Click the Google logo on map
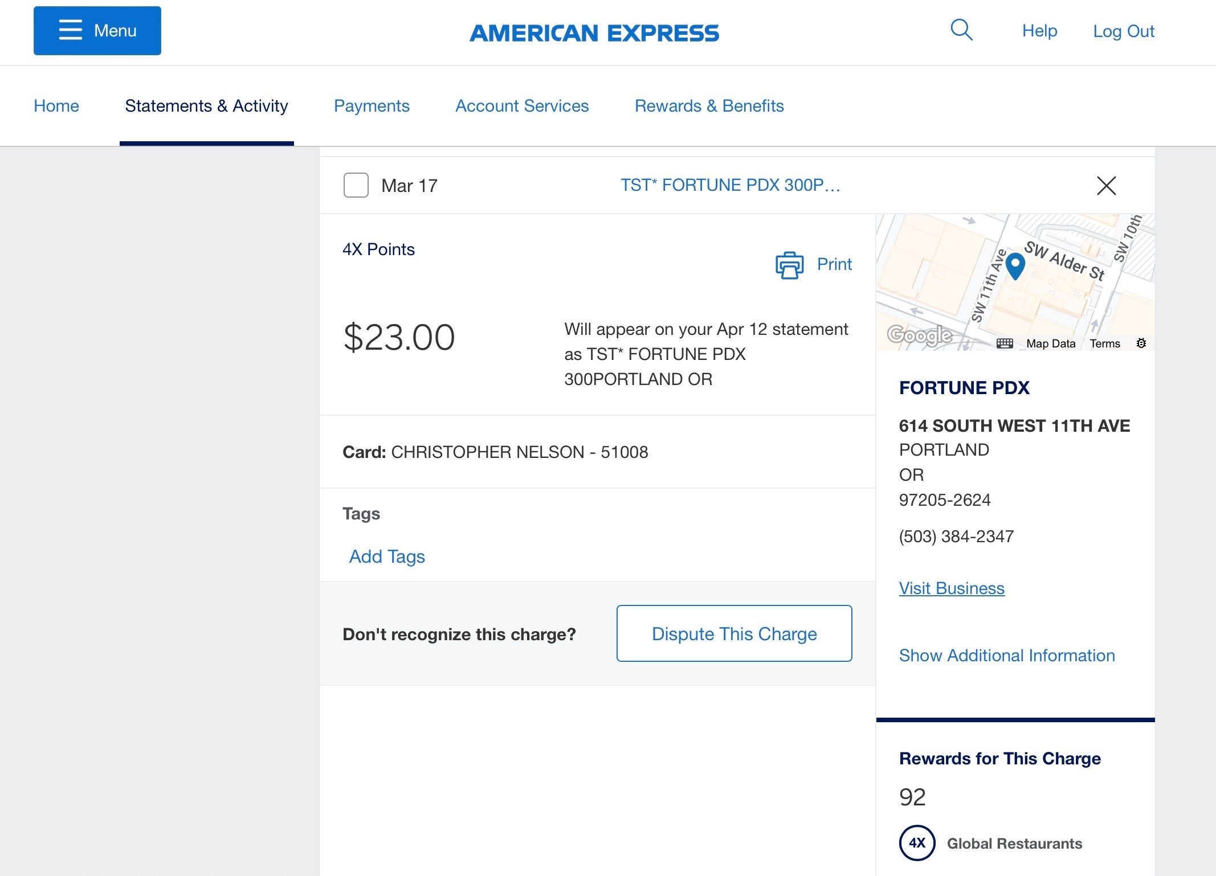1216x876 pixels. (x=920, y=335)
